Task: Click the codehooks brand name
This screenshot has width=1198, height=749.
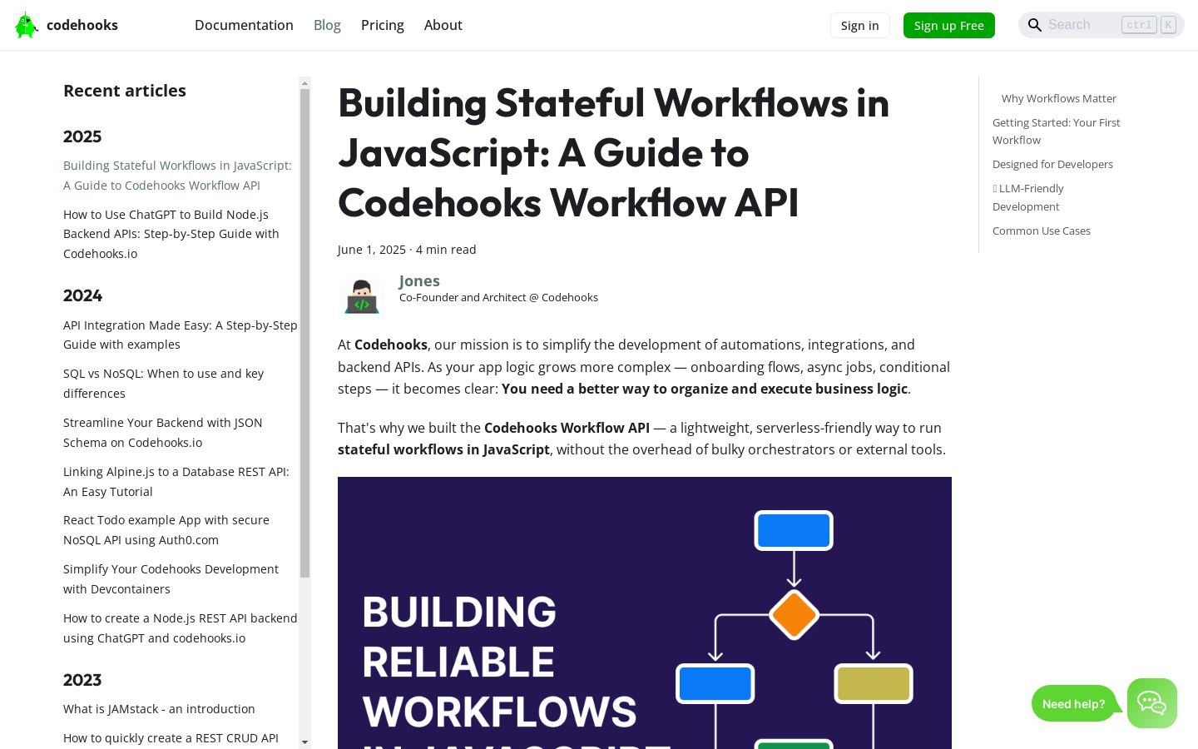Action: (82, 25)
